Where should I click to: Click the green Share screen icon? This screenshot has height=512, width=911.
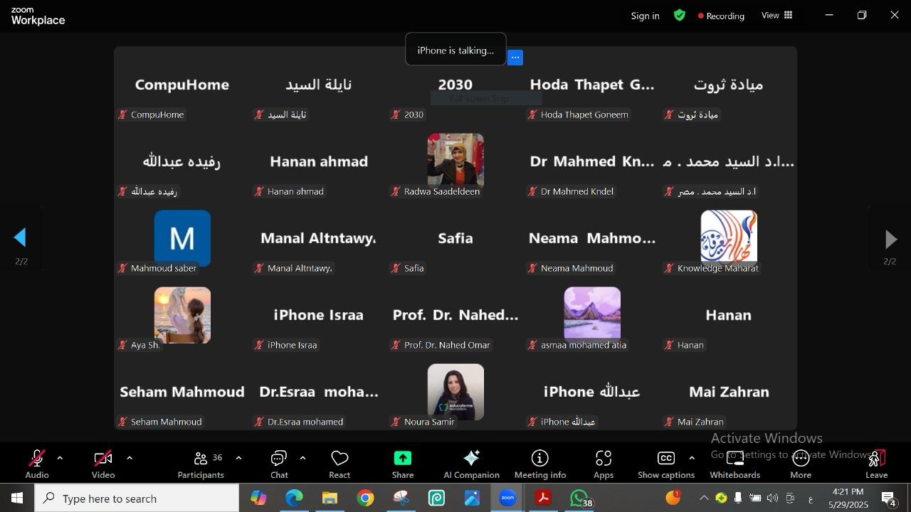point(402,459)
